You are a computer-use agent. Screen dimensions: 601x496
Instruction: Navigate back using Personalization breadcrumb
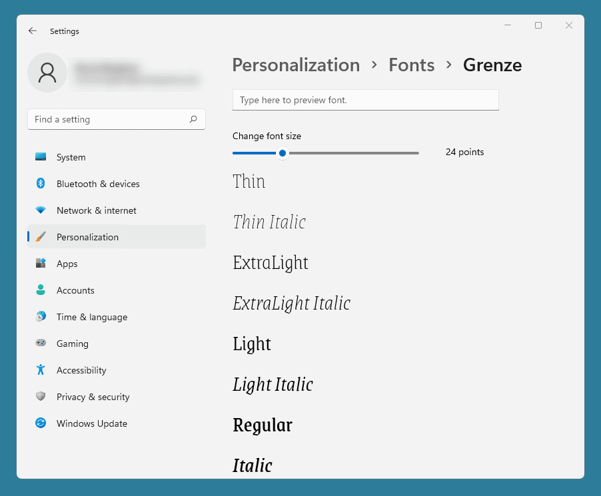[x=296, y=65]
